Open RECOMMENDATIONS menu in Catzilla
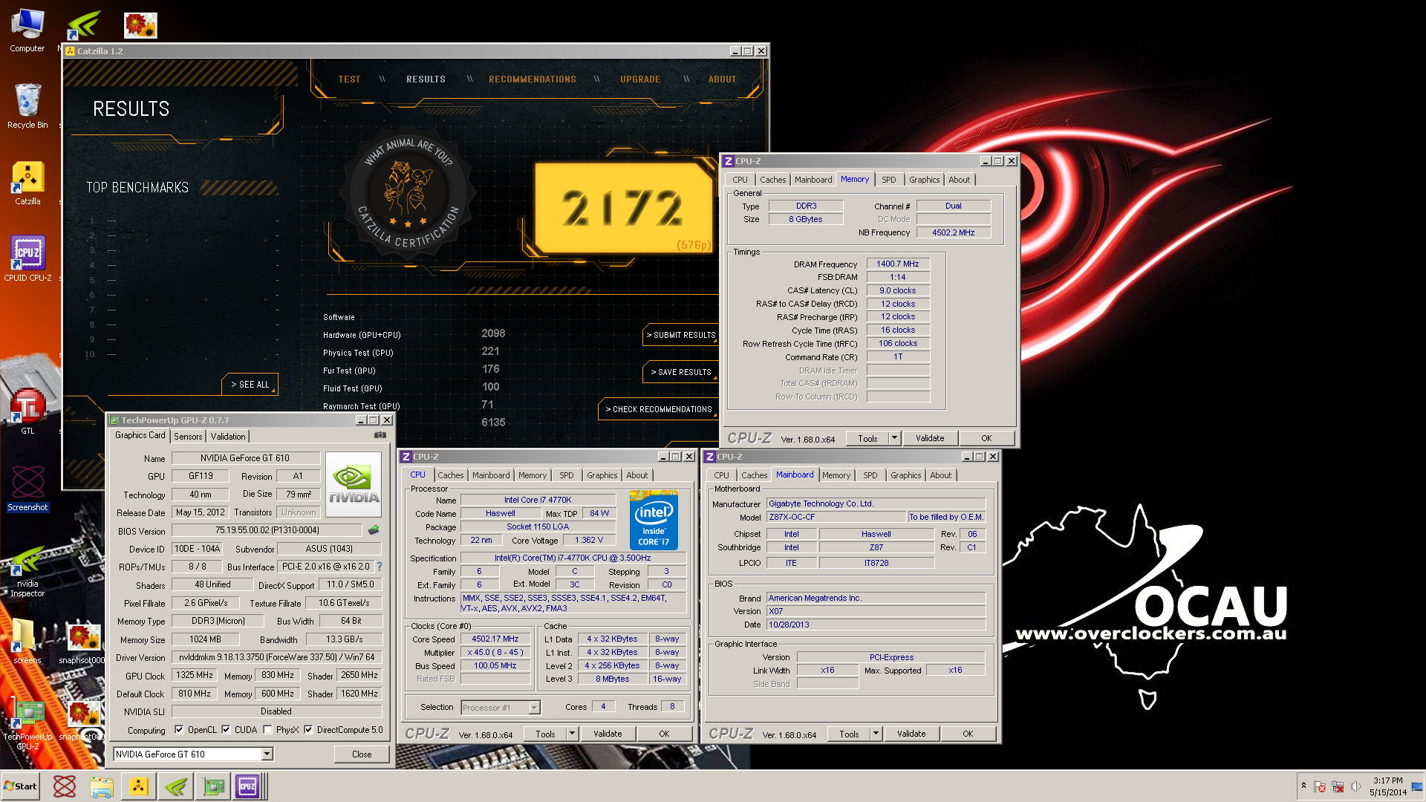 click(533, 79)
